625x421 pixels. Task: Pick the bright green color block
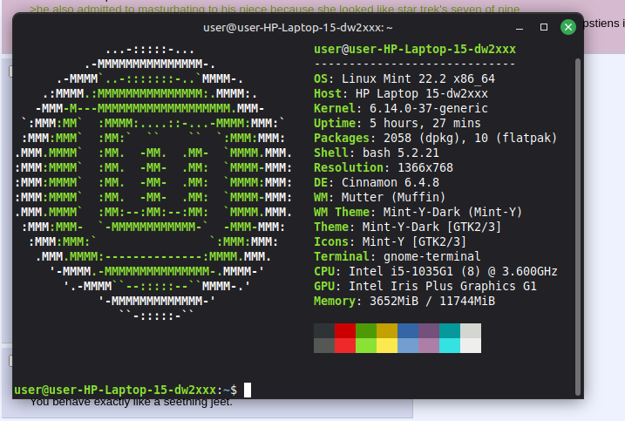366,345
